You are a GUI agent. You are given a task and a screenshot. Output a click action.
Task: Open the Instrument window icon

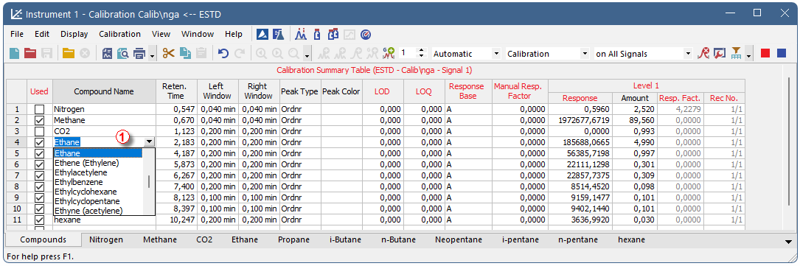click(262, 35)
